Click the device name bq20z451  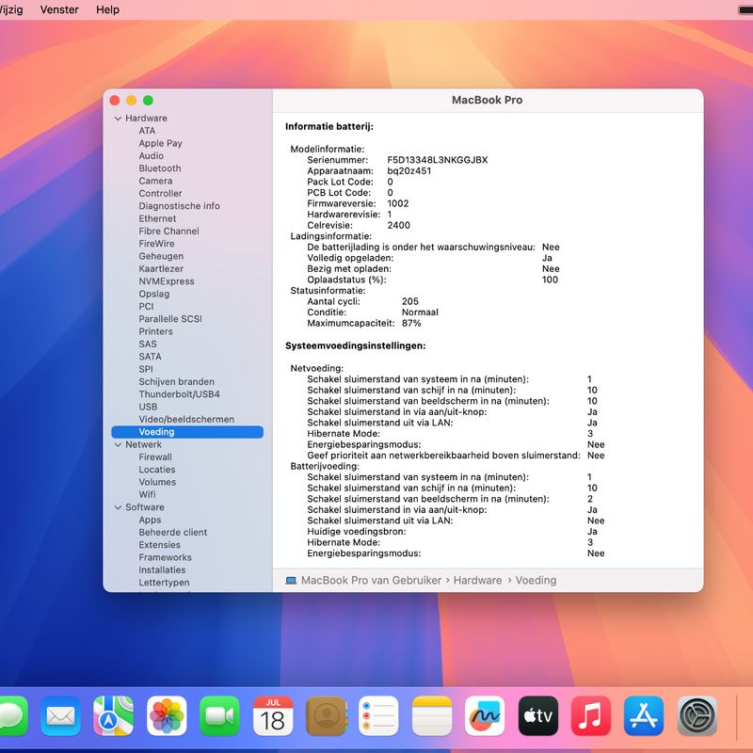[x=409, y=171]
